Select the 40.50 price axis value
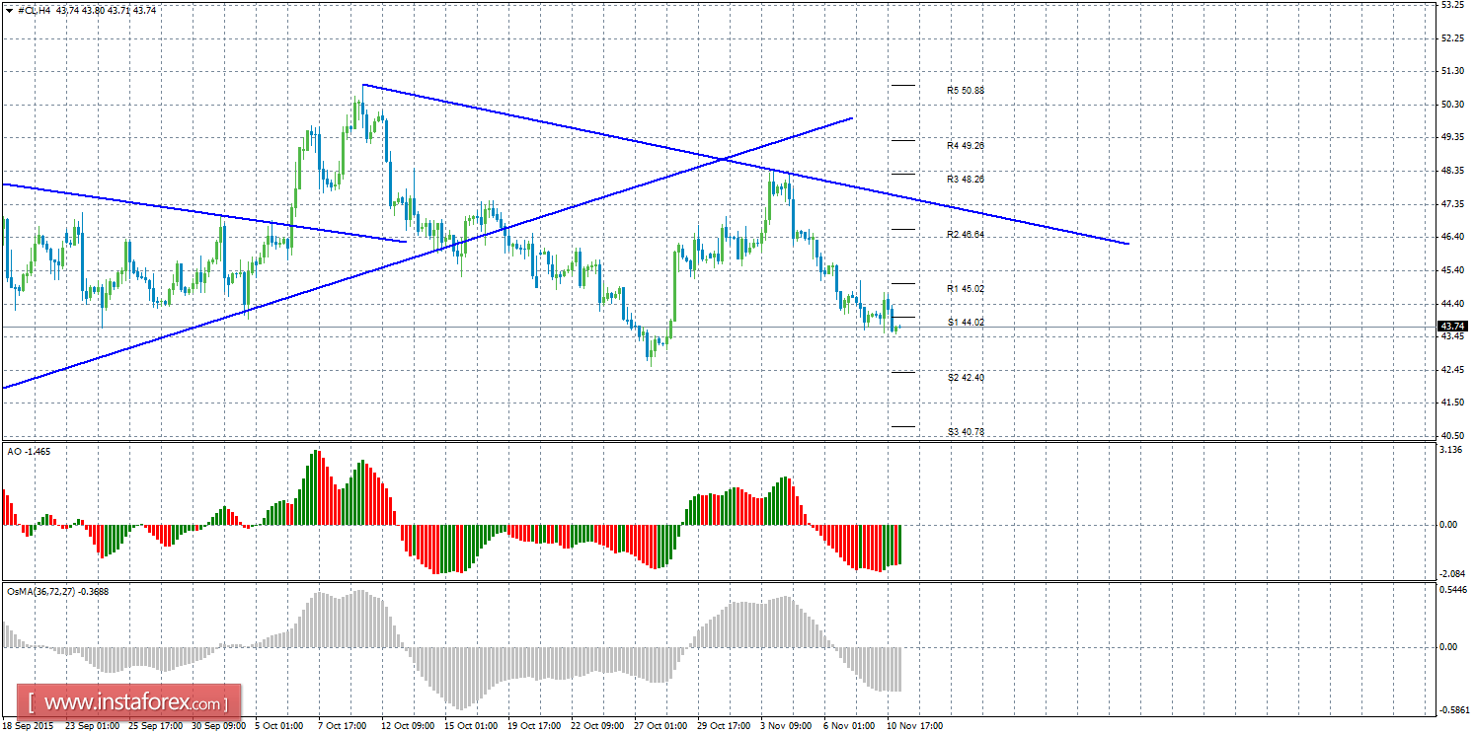Viewport: 1475px width, 734px height. pyautogui.click(x=1452, y=436)
